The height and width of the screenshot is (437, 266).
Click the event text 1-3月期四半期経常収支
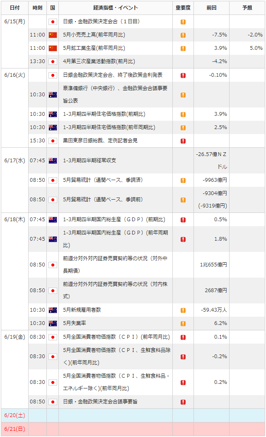(89, 161)
